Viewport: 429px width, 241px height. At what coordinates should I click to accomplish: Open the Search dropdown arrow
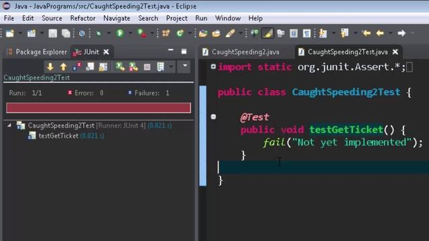[241, 33]
